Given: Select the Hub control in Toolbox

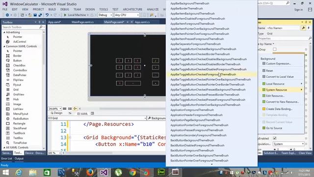Looking at the screenshot, I should coord(16,99).
